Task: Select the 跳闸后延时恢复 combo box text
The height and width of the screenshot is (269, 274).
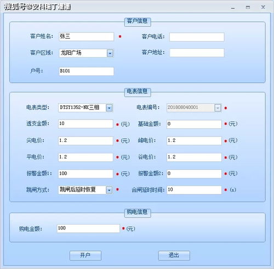Action: point(78,190)
